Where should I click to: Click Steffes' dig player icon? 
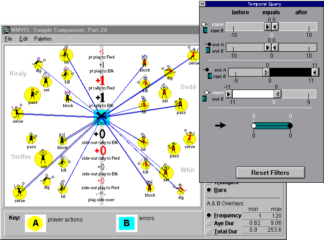[47, 180]
